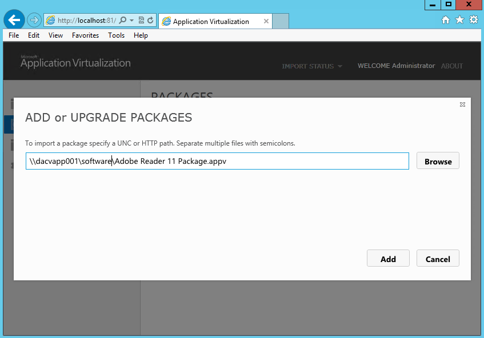Image resolution: width=484 pixels, height=338 pixels.
Task: Open a new blank browser tab
Action: coord(281,21)
